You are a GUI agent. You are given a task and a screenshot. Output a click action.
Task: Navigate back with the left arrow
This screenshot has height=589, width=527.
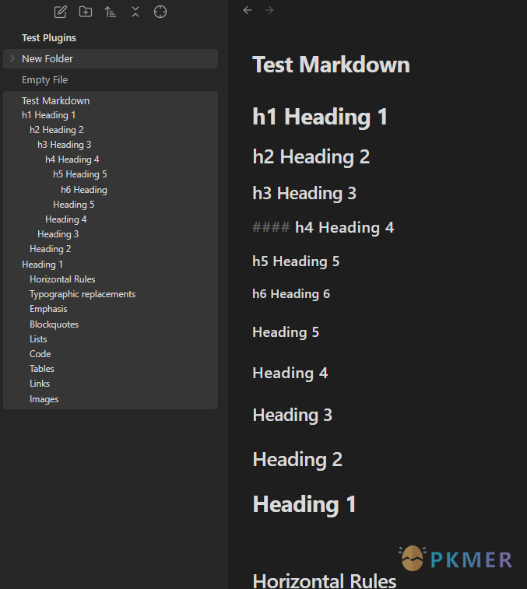click(248, 10)
